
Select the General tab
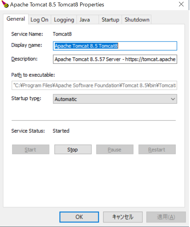[16, 19]
